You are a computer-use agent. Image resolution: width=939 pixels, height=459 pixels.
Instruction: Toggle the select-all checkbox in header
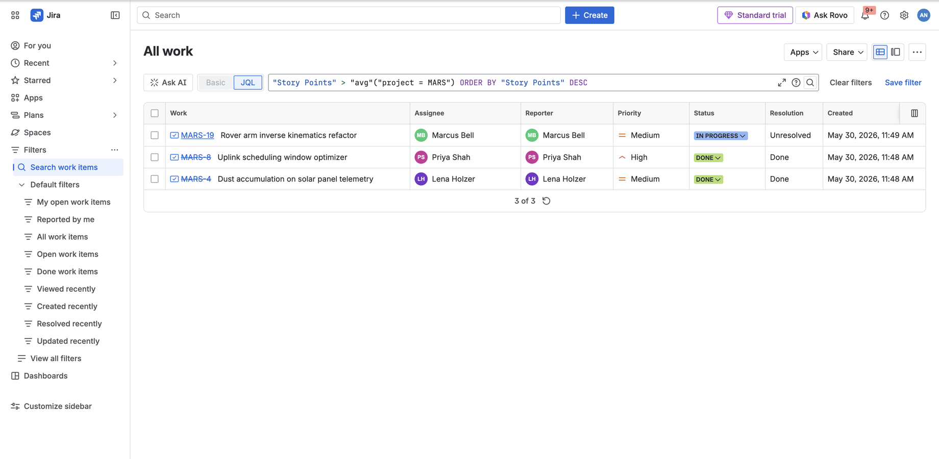pyautogui.click(x=155, y=113)
